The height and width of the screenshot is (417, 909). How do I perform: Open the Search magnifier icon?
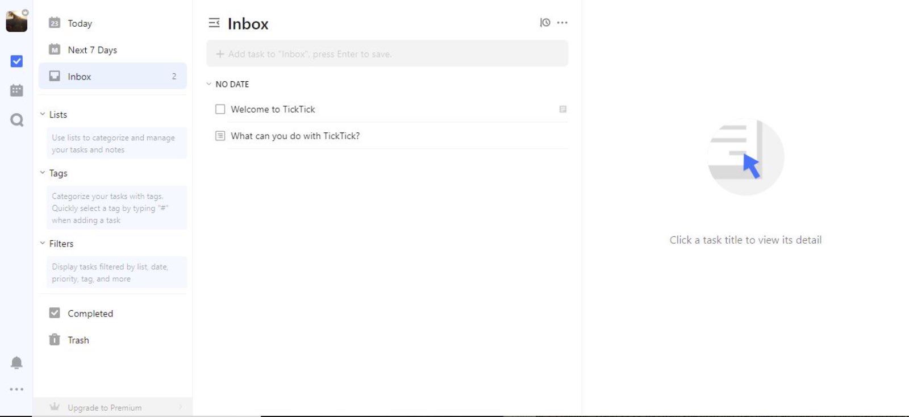coord(16,120)
